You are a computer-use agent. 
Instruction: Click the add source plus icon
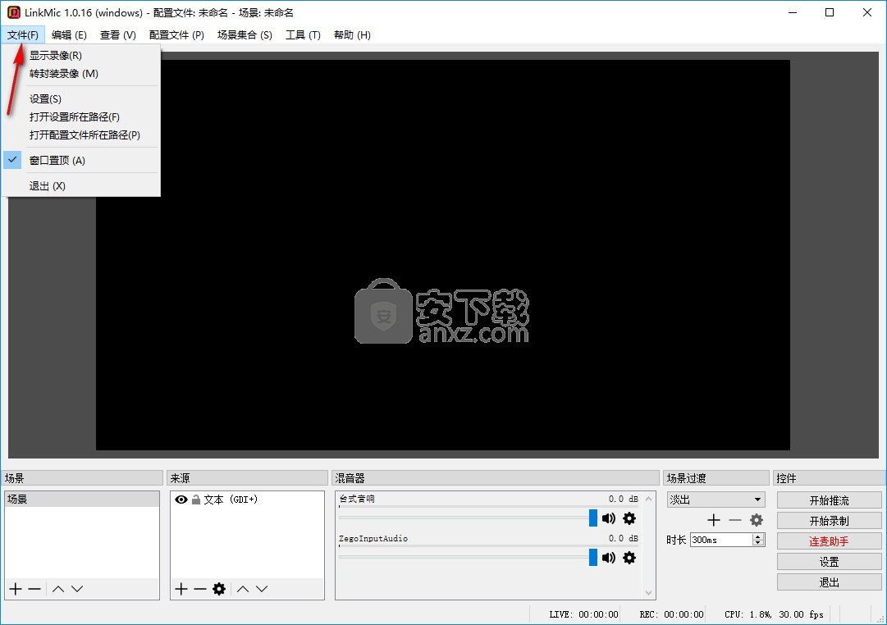(x=181, y=589)
